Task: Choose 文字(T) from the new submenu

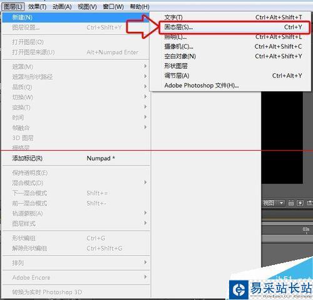Action: coord(230,17)
